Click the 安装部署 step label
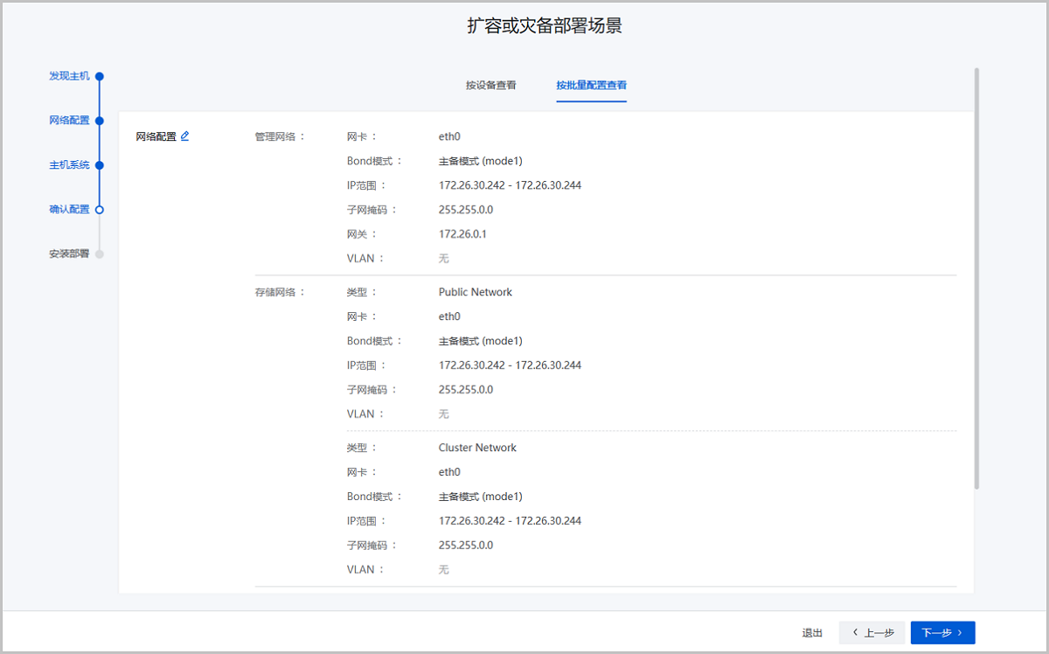Viewport: 1049px width, 654px height. click(x=69, y=254)
